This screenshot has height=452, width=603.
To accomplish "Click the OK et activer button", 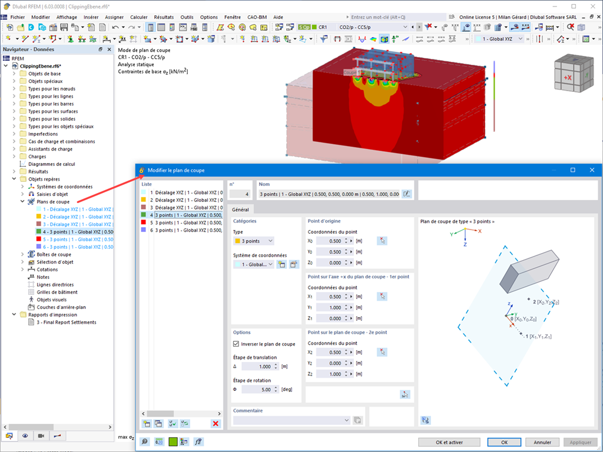I will pos(449,443).
